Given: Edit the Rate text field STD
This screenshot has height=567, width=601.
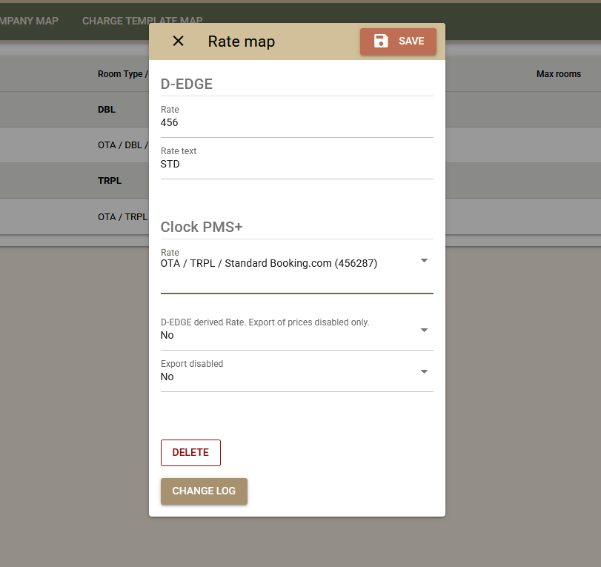Looking at the screenshot, I should pos(296,164).
